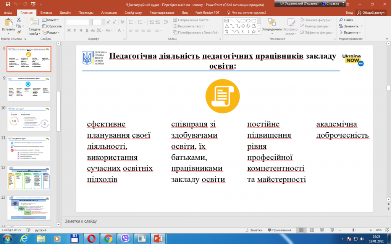Image resolution: width=391 pixels, height=244 pixels.
Task: Open Контур фигуры outline menu
Action: (315, 26)
